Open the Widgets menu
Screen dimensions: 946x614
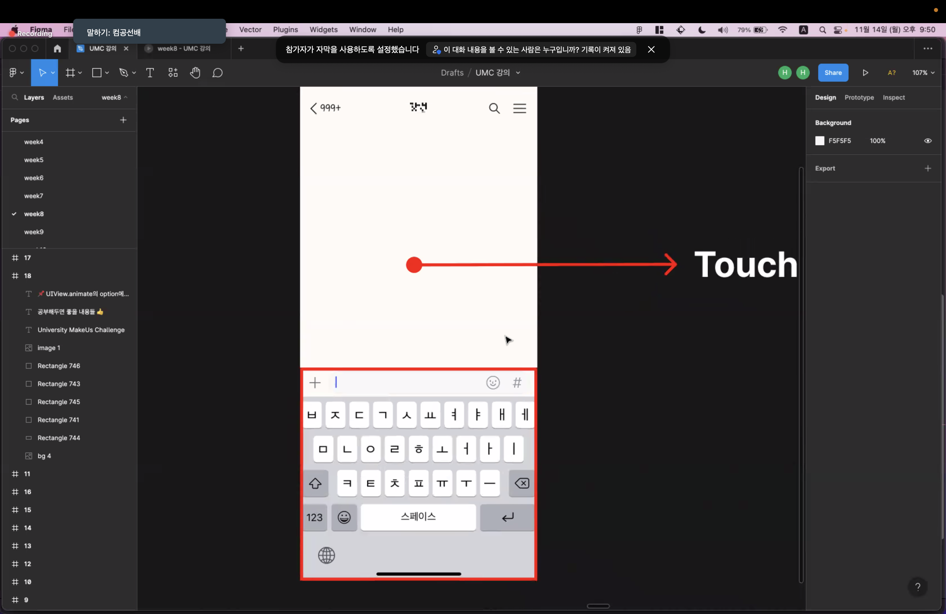[x=323, y=30]
